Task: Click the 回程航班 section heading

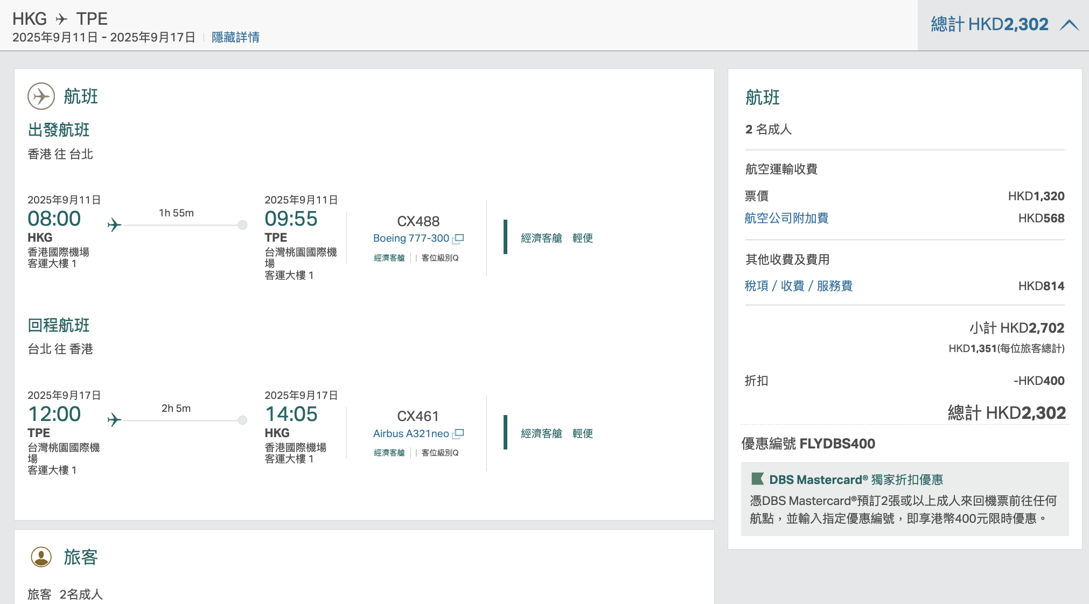Action: tap(59, 325)
